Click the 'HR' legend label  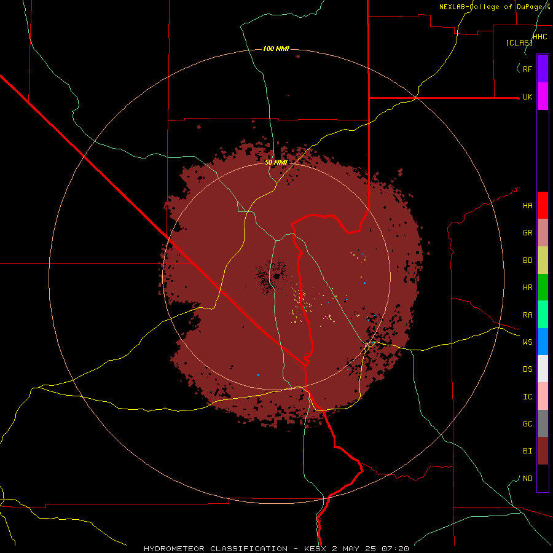pyautogui.click(x=527, y=288)
